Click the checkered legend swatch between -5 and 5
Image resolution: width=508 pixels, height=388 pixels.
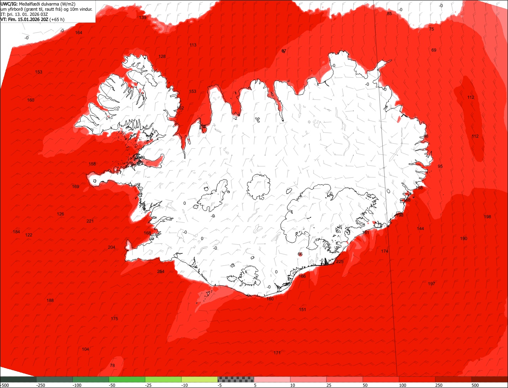pyautogui.click(x=236, y=379)
